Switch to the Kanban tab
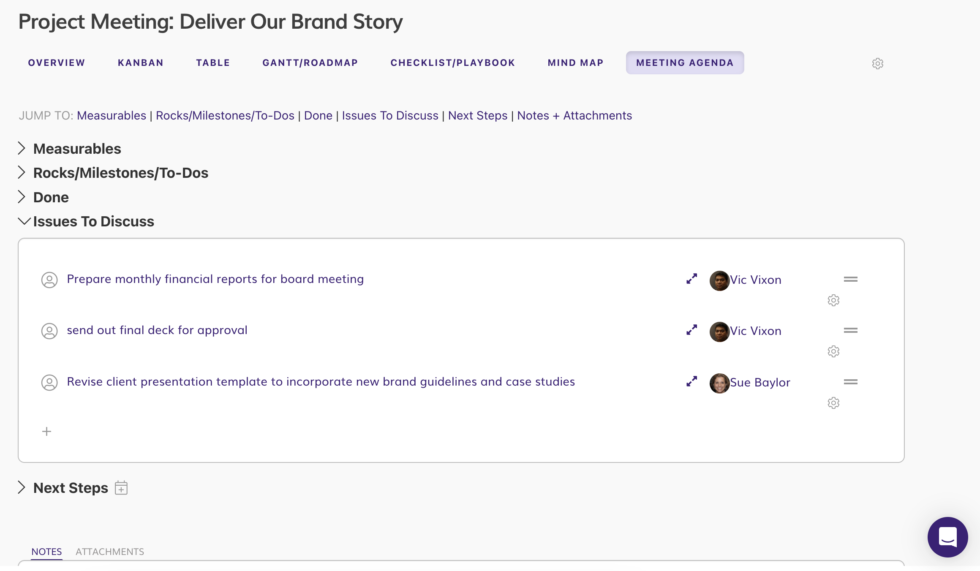The height and width of the screenshot is (571, 980). (x=140, y=63)
